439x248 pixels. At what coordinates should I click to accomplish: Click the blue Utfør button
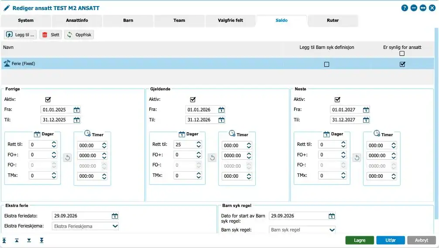click(x=391, y=240)
